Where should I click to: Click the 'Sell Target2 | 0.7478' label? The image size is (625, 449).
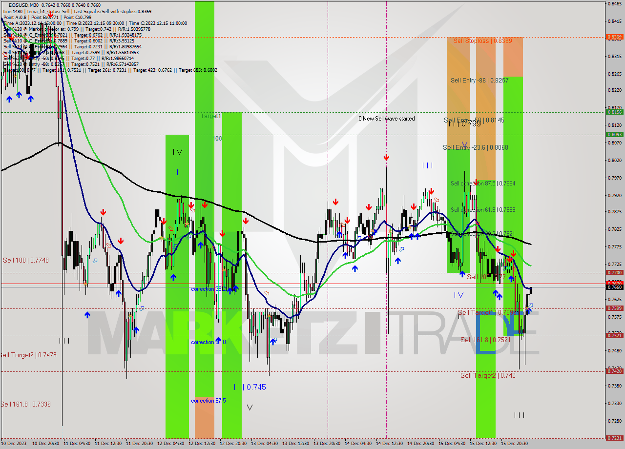tap(28, 355)
